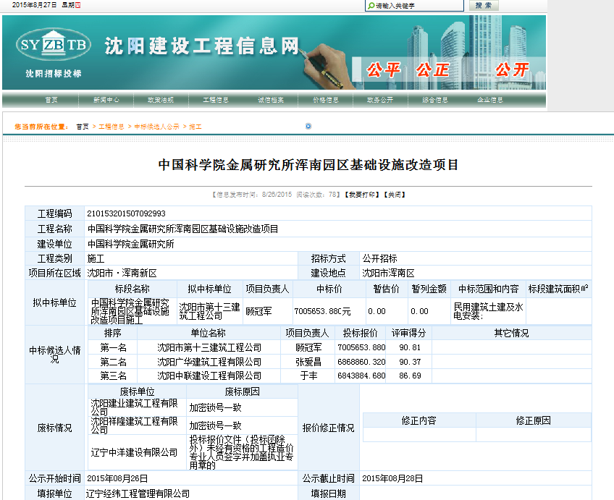Screen dimensions: 614x500
Task: Click the 公平 公正 公开 banner slogan
Action: 446,70
